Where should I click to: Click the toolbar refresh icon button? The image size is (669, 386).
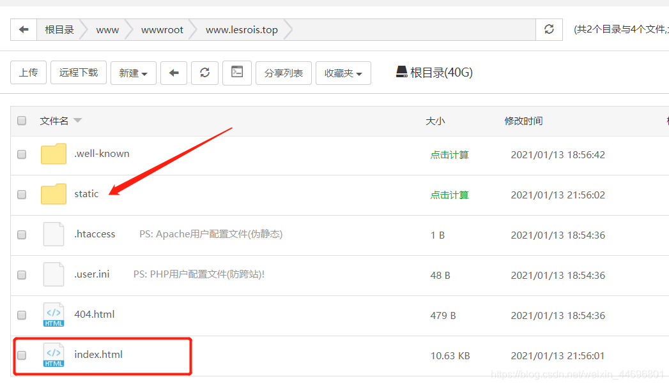pos(205,73)
